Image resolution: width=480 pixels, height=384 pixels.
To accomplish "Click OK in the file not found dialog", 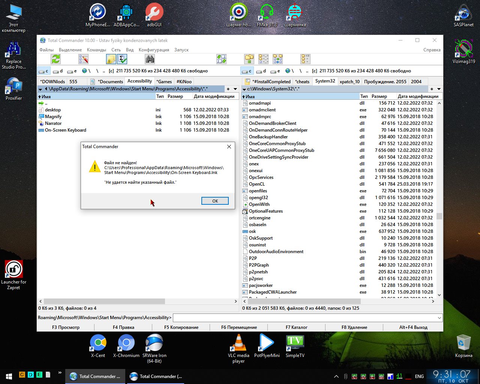I will pyautogui.click(x=215, y=201).
